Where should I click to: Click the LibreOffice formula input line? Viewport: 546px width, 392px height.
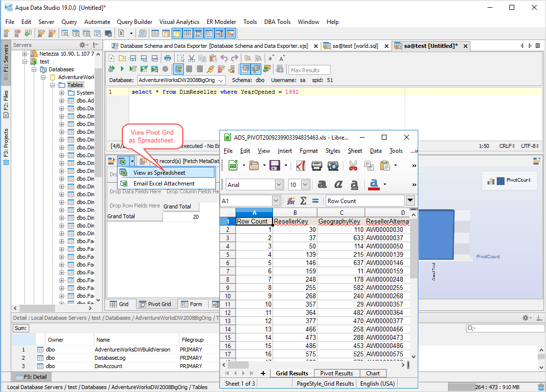[x=365, y=201]
